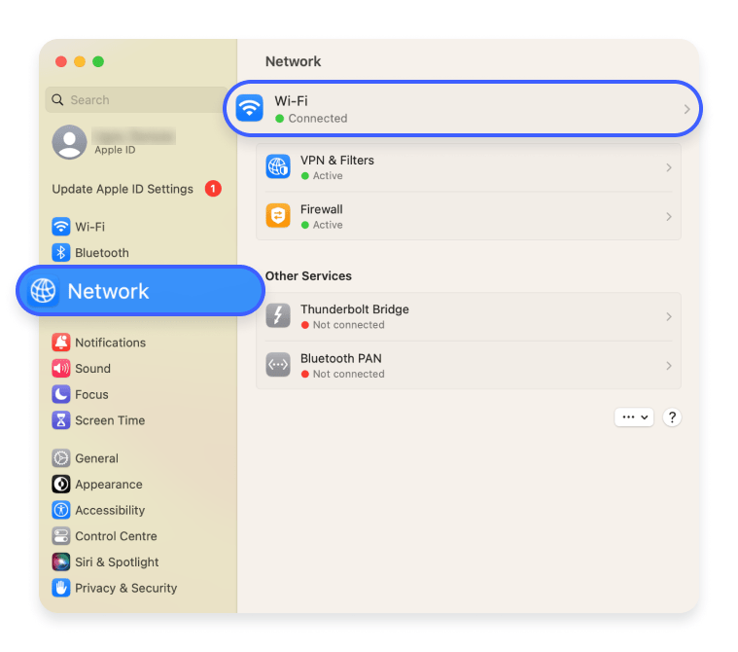The image size is (738, 652).
Task: Click the Siri & Spotlight label
Action: 117,561
